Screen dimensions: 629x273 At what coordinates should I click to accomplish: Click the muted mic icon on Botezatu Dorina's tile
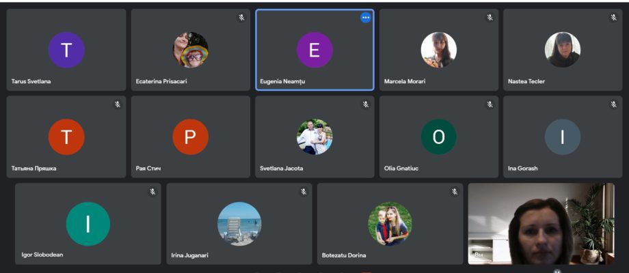pos(455,192)
